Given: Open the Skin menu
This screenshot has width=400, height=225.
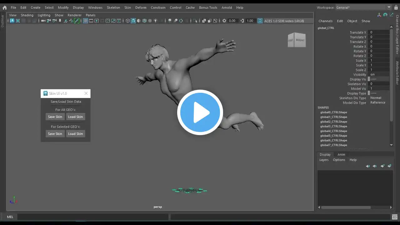Looking at the screenshot, I should click(x=127, y=7).
